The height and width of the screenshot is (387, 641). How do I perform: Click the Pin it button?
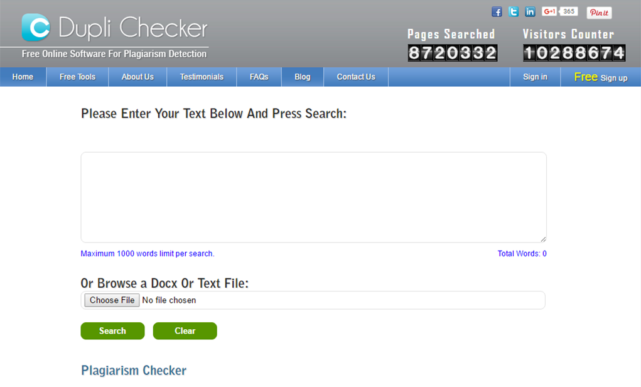599,13
